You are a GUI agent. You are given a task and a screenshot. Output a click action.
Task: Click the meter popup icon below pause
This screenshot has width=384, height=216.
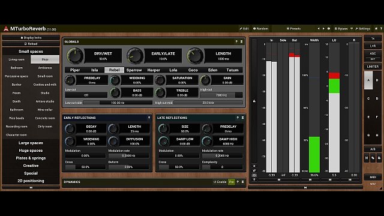pos(254,170)
